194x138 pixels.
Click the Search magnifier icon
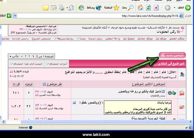pos(131,8)
